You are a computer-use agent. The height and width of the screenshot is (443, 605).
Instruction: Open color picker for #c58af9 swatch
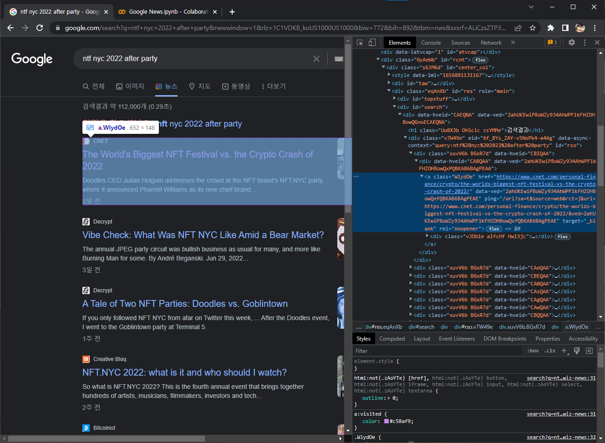[386, 421]
